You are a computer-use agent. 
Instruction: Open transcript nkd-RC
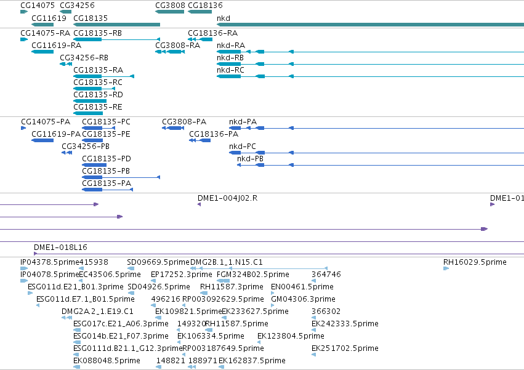tap(370, 76)
